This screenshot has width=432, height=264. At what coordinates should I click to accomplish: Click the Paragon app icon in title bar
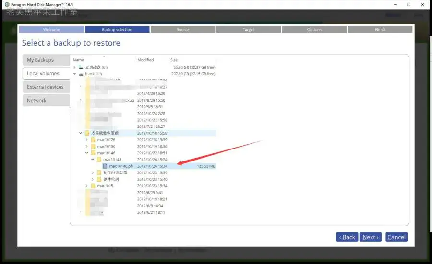[7, 4]
